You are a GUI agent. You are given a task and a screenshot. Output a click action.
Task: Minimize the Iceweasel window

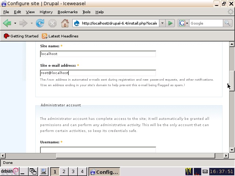coord(217,4)
